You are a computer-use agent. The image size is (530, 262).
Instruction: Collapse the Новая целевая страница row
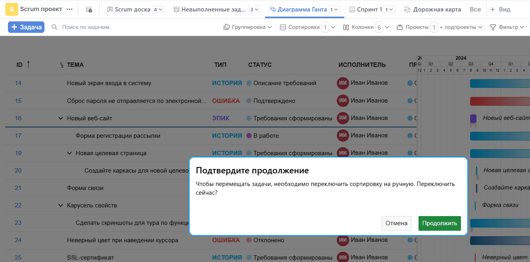(69, 153)
